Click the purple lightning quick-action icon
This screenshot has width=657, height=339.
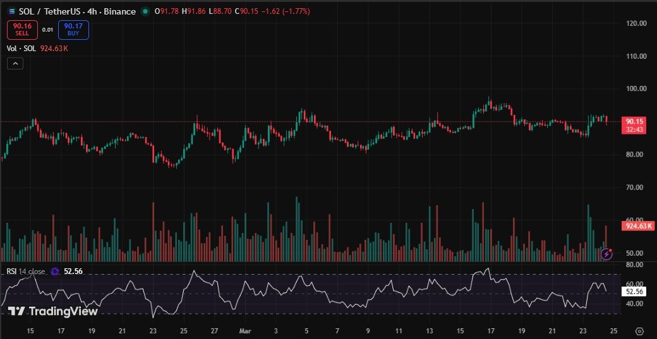pyautogui.click(x=606, y=254)
